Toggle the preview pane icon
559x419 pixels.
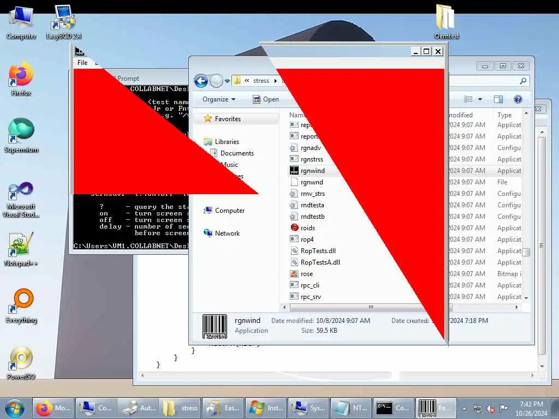[x=498, y=99]
